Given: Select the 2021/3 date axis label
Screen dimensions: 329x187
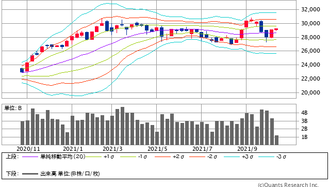Looking at the screenshot, I should click(112, 149).
